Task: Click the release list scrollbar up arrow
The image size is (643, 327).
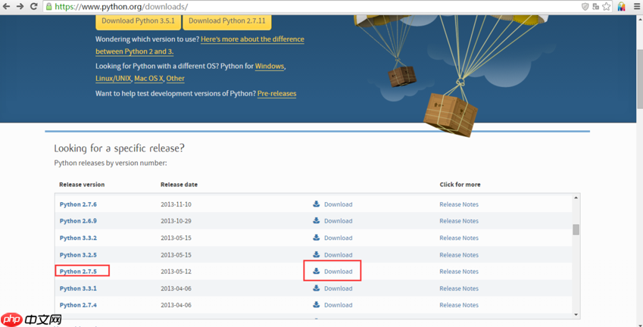Action: [576, 198]
